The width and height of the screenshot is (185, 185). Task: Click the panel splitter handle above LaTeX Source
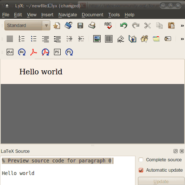pos(92,145)
